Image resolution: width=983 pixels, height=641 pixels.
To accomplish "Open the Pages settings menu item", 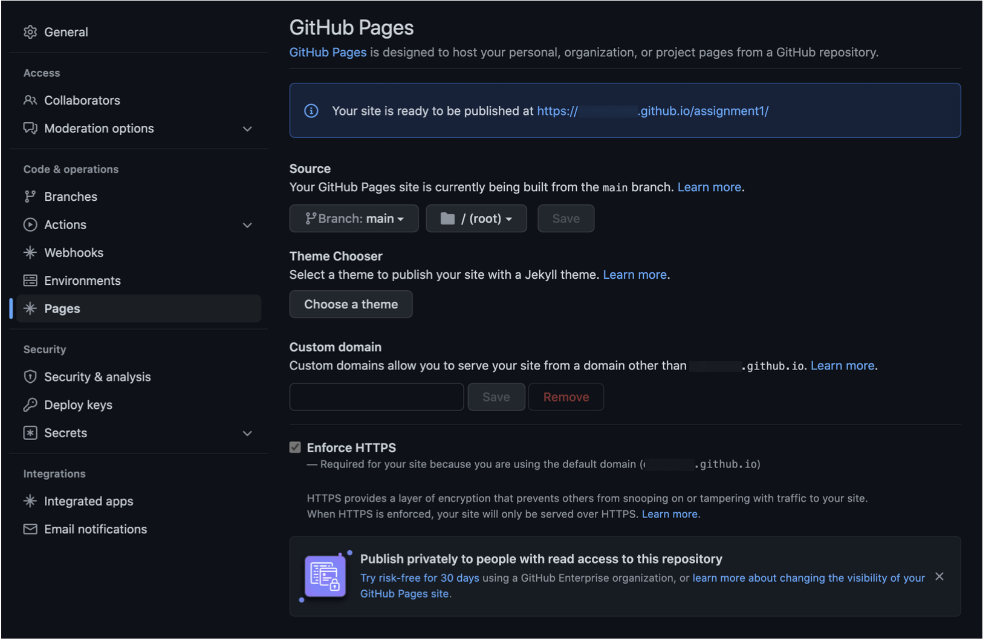I will [62, 309].
